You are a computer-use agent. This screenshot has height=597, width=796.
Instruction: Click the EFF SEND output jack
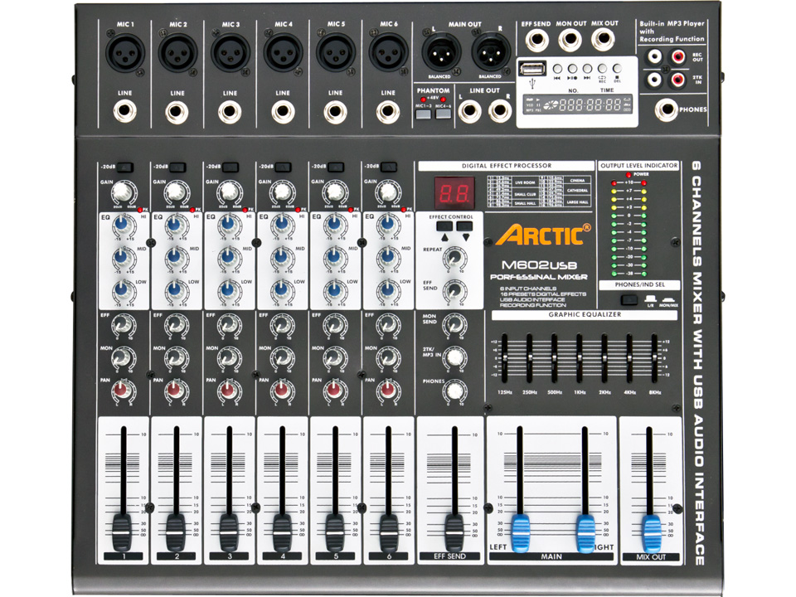536,40
